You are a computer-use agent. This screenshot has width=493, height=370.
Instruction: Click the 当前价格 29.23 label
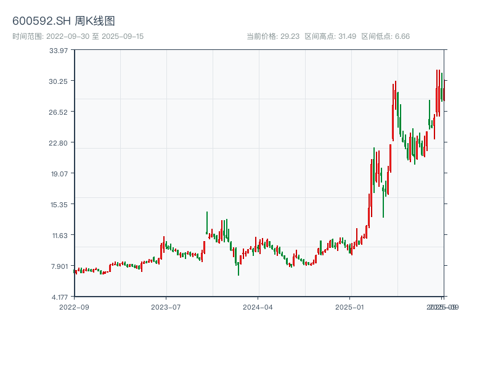(x=273, y=36)
